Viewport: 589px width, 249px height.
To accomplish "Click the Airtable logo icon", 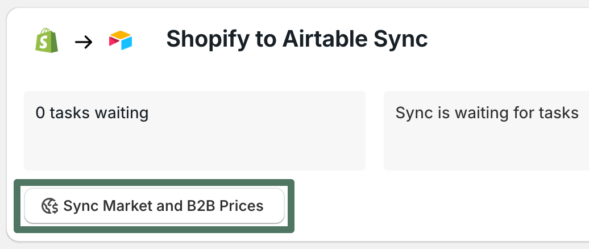I will [x=121, y=41].
